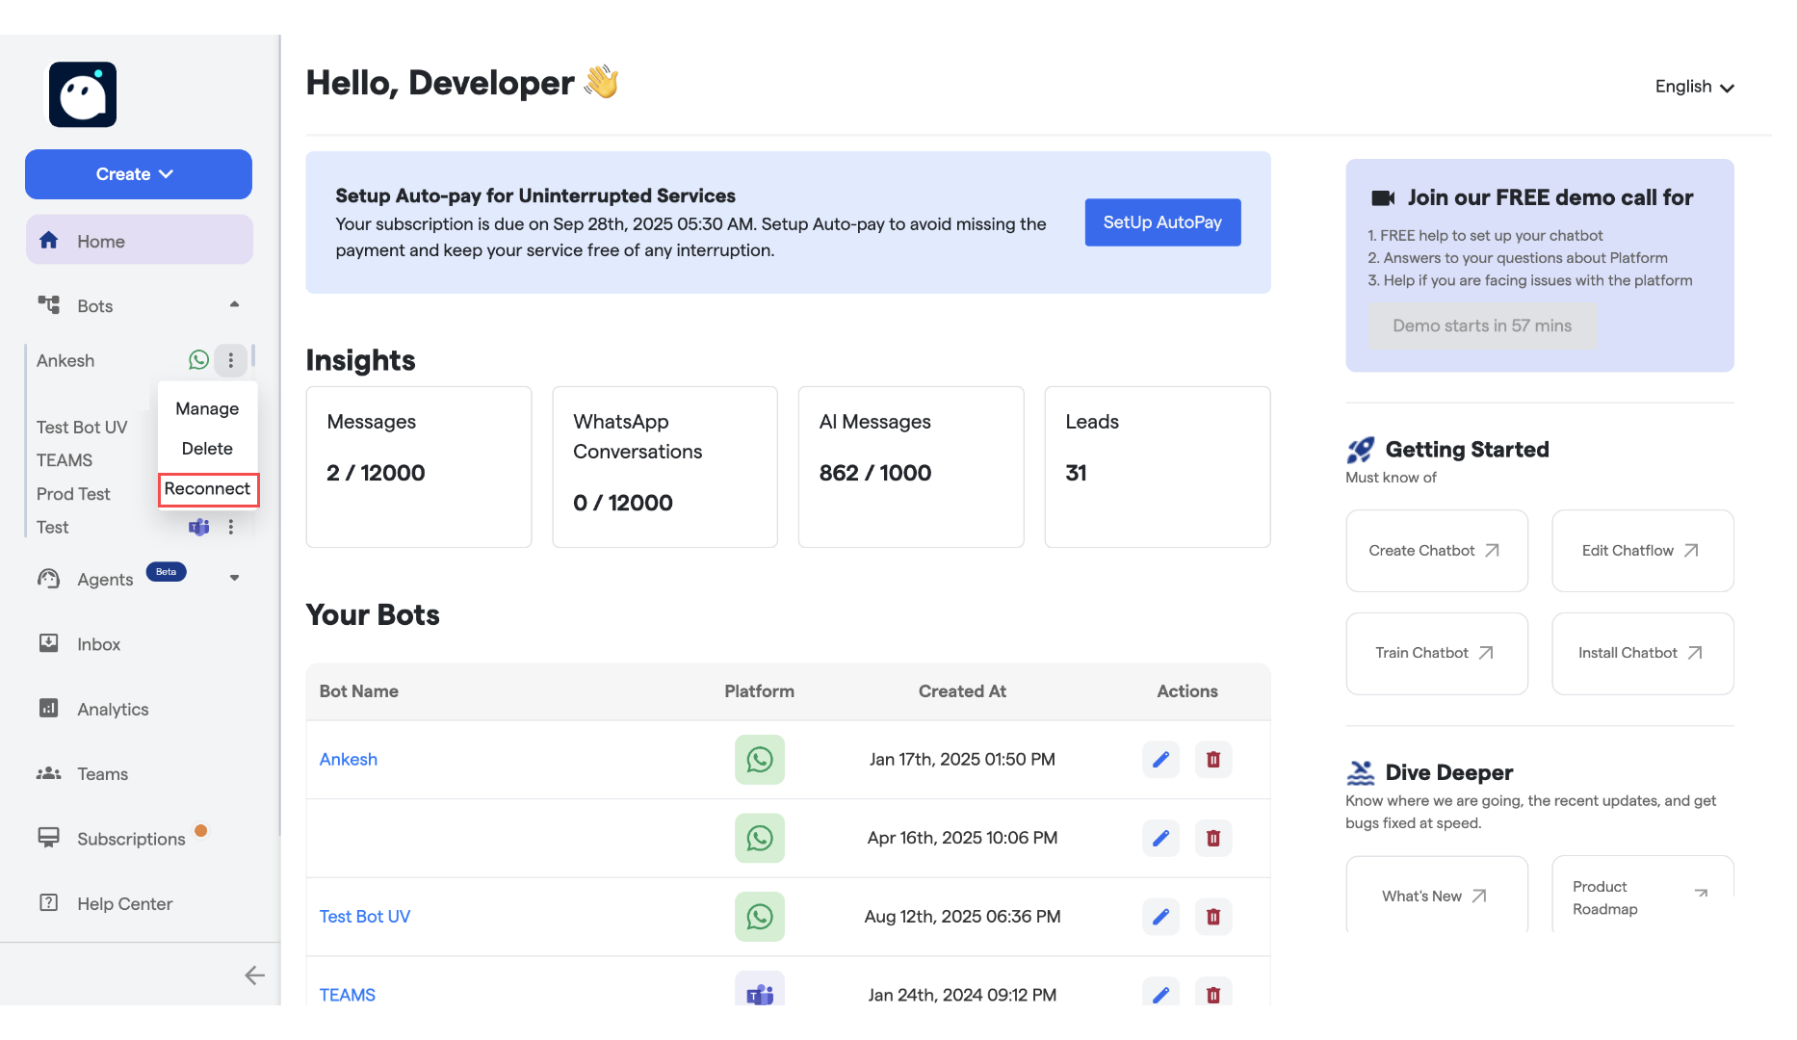Viewport: 1797px width, 1040px height.
Task: Open the three-dot menu next to Ankesh
Action: click(230, 360)
